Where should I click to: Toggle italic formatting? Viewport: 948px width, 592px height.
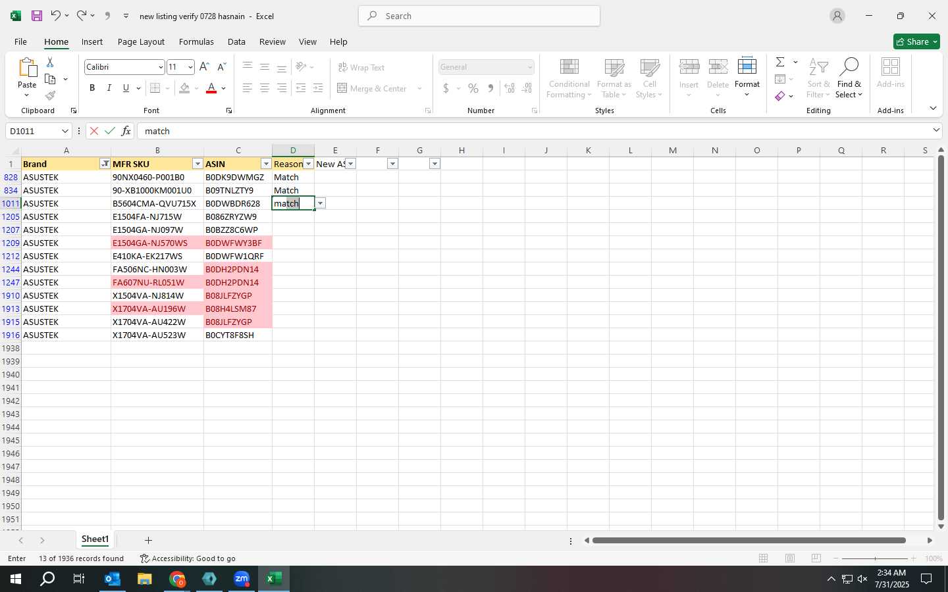109,88
